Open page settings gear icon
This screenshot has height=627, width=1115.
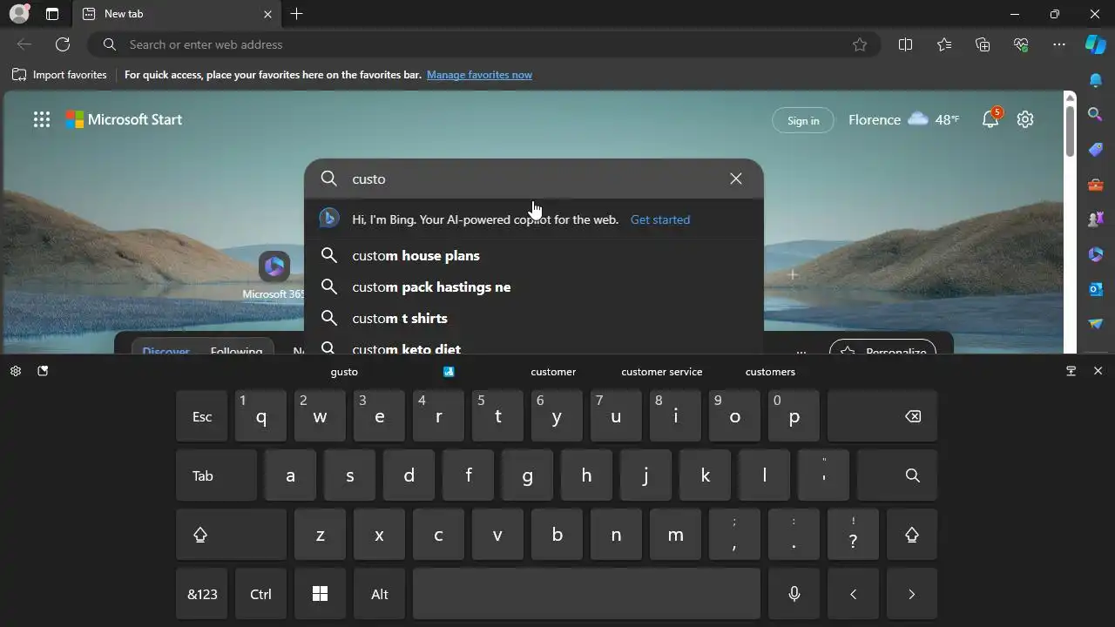[x=1025, y=119]
